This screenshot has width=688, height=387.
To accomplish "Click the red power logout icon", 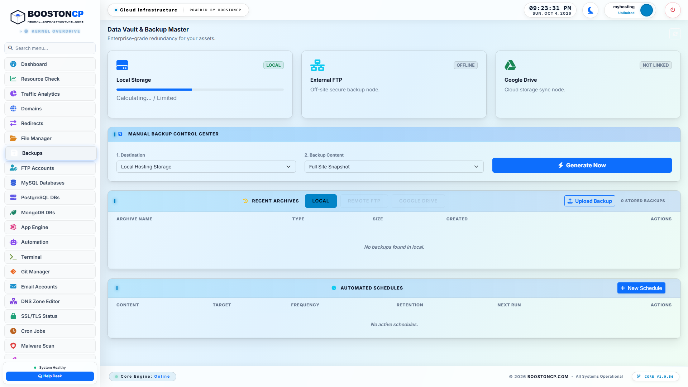I will pos(673,10).
